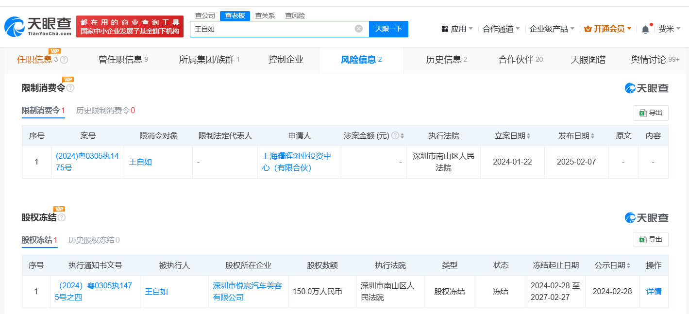Open 深圳市悦宸汽车美容有限公司 company link
The image size is (689, 314).
point(247,292)
